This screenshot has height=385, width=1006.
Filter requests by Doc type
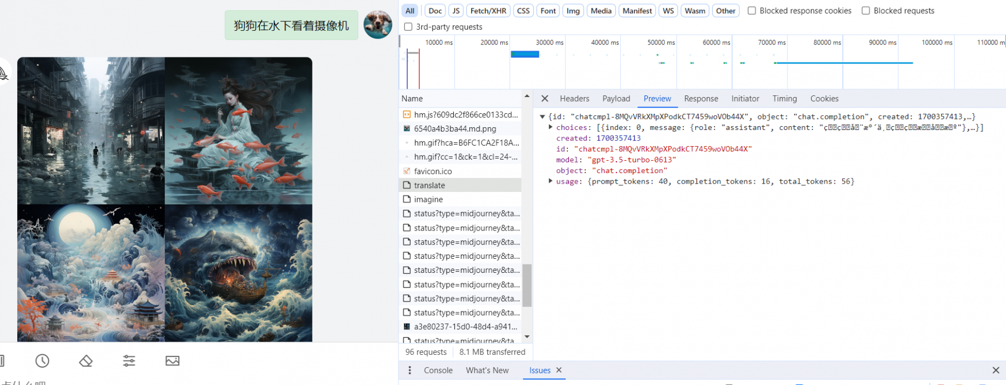pyautogui.click(x=435, y=11)
